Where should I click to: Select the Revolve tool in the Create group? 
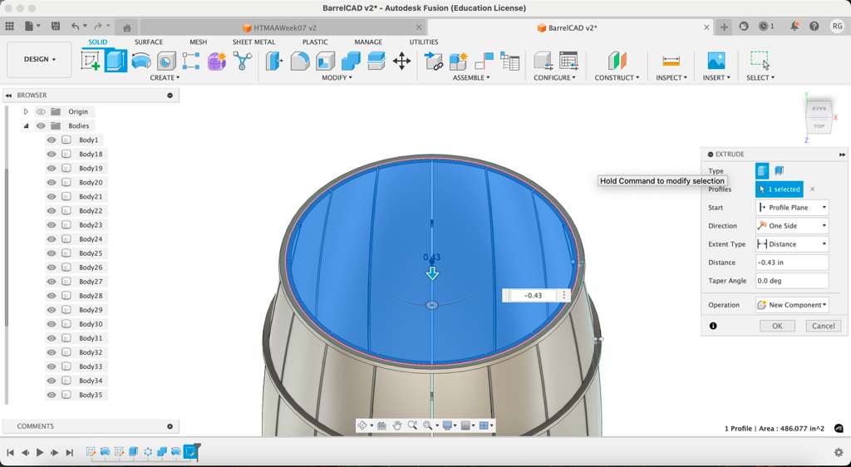141,61
